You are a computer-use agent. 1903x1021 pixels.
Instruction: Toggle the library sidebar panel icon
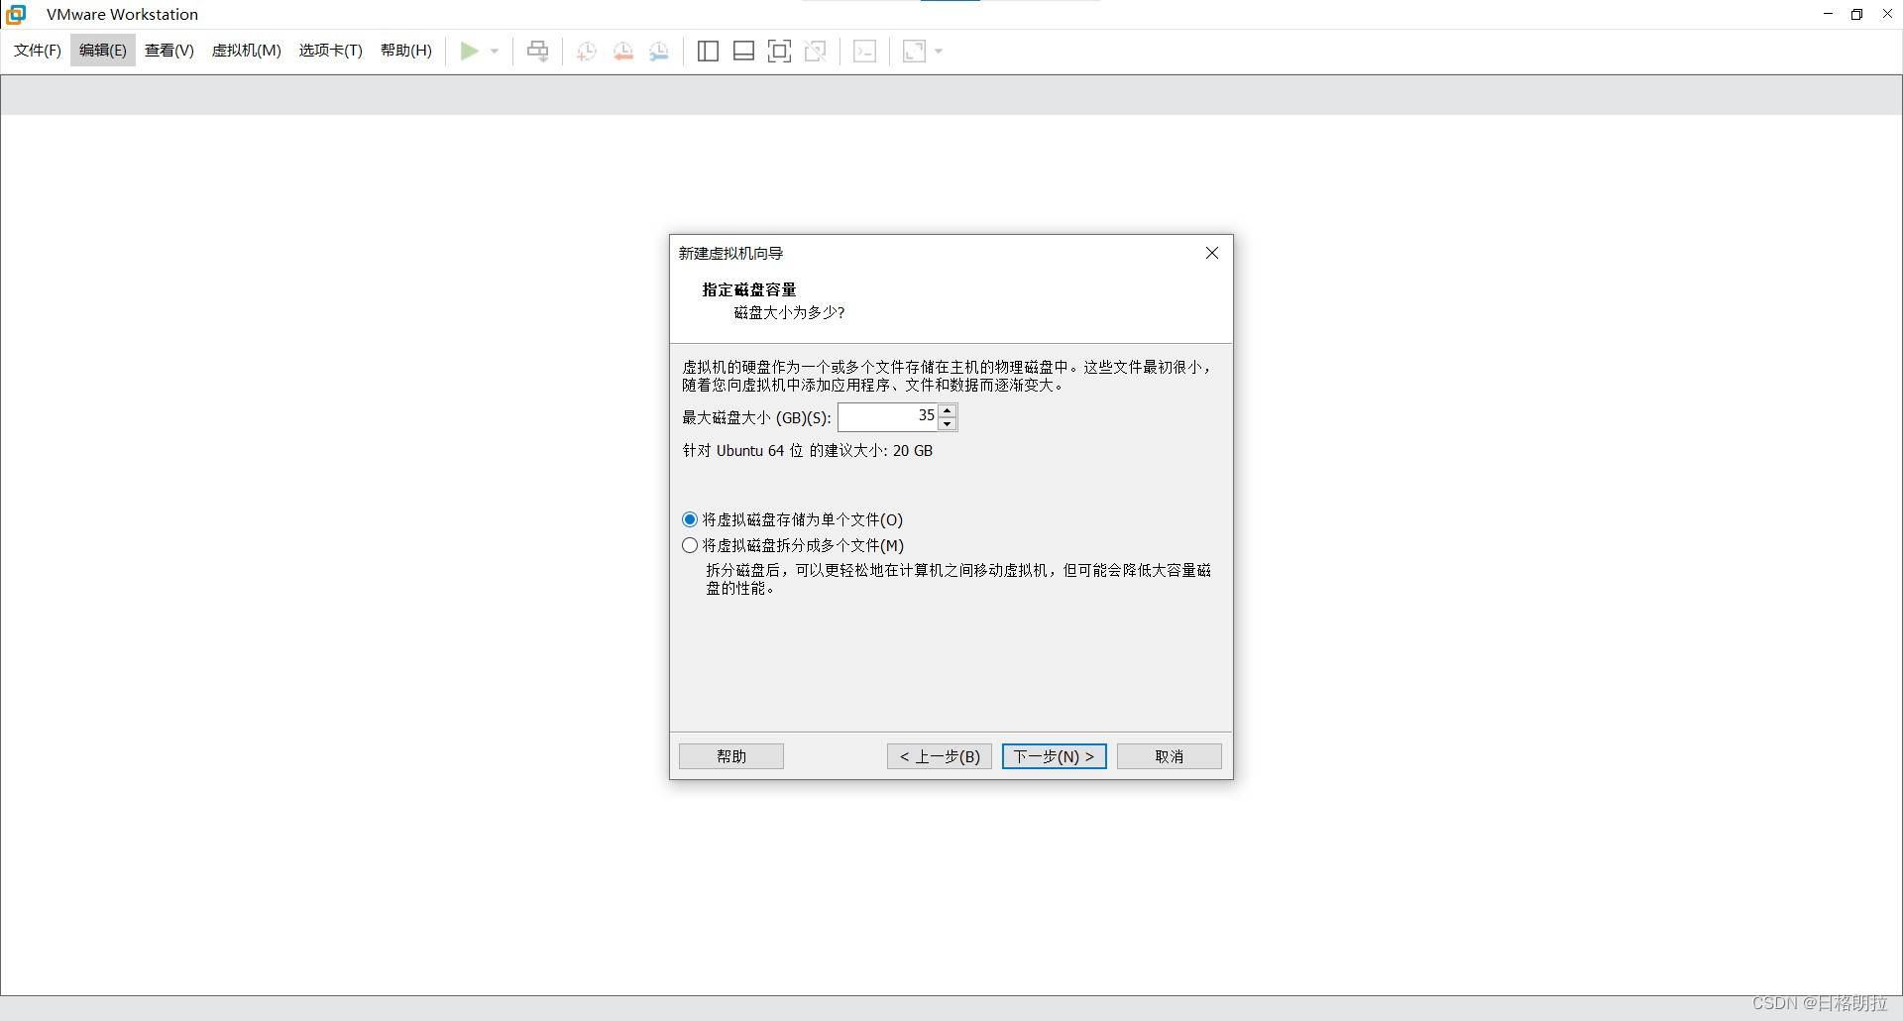click(708, 51)
